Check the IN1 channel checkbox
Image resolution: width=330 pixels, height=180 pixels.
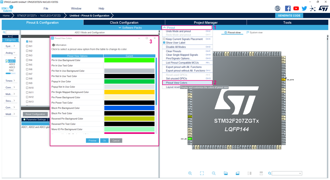click(27, 46)
